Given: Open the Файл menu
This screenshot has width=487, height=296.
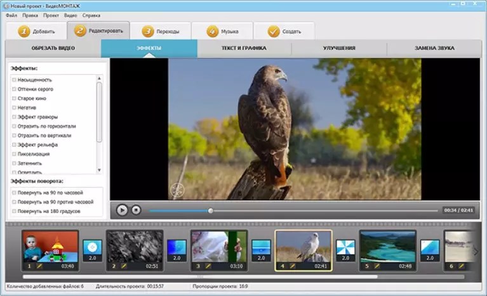Looking at the screenshot, I should tap(11, 15).
